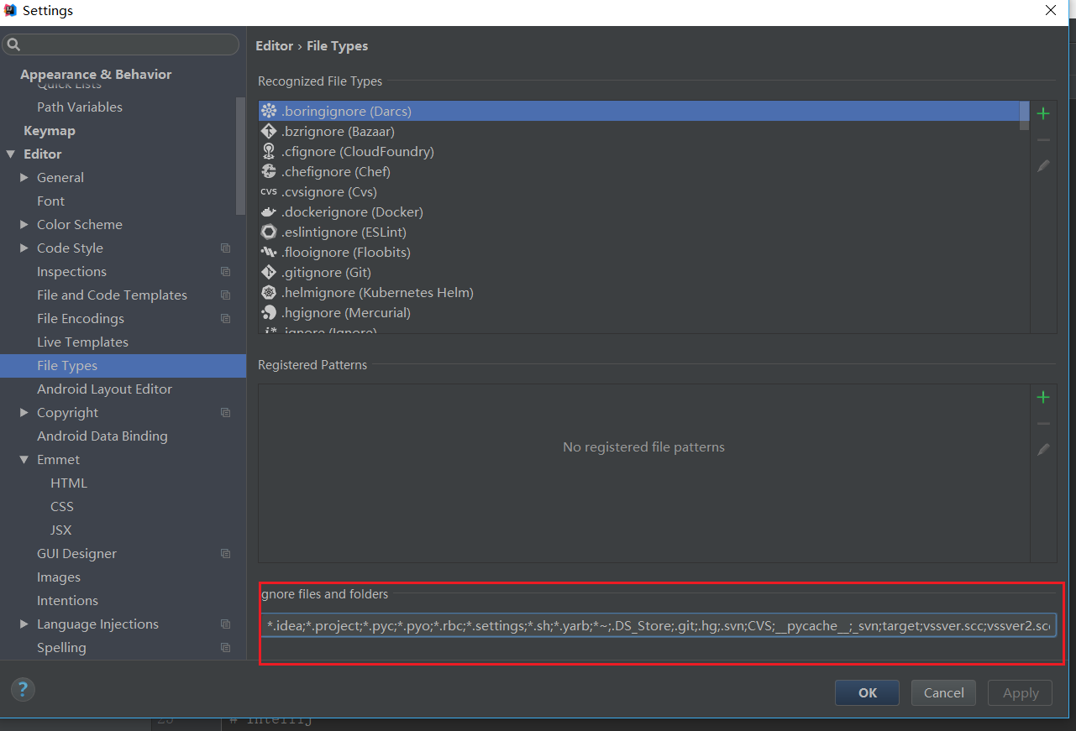Open Live Templates settings
1076x731 pixels.
[x=82, y=342]
